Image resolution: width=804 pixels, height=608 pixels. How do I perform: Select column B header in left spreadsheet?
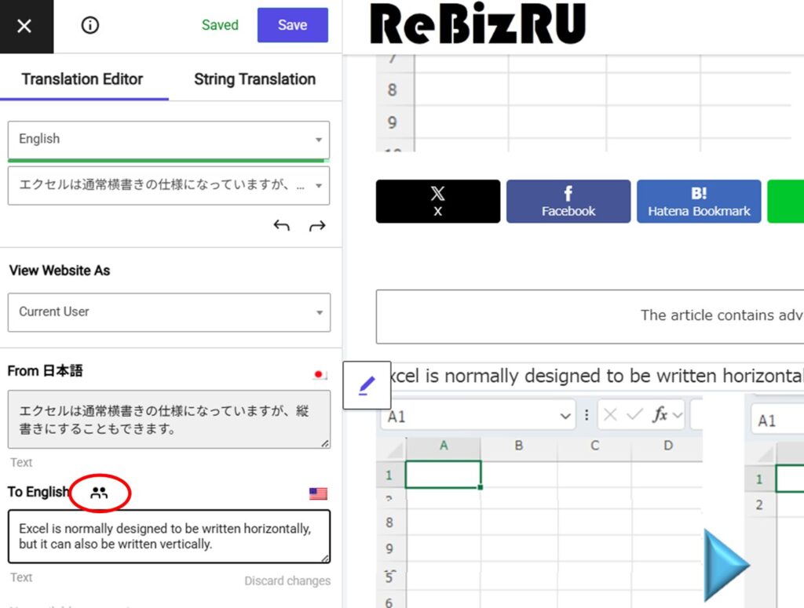(x=519, y=446)
